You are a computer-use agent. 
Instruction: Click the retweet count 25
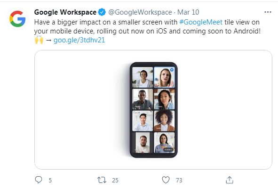tap(115, 181)
